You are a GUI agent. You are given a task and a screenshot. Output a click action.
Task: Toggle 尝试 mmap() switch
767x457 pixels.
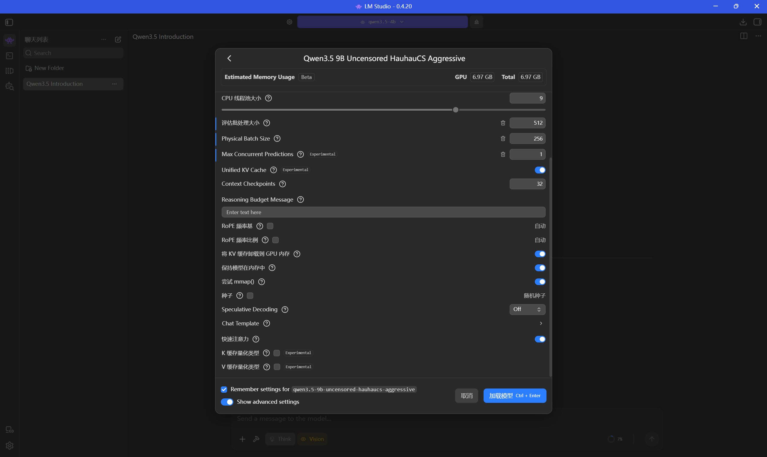540,282
